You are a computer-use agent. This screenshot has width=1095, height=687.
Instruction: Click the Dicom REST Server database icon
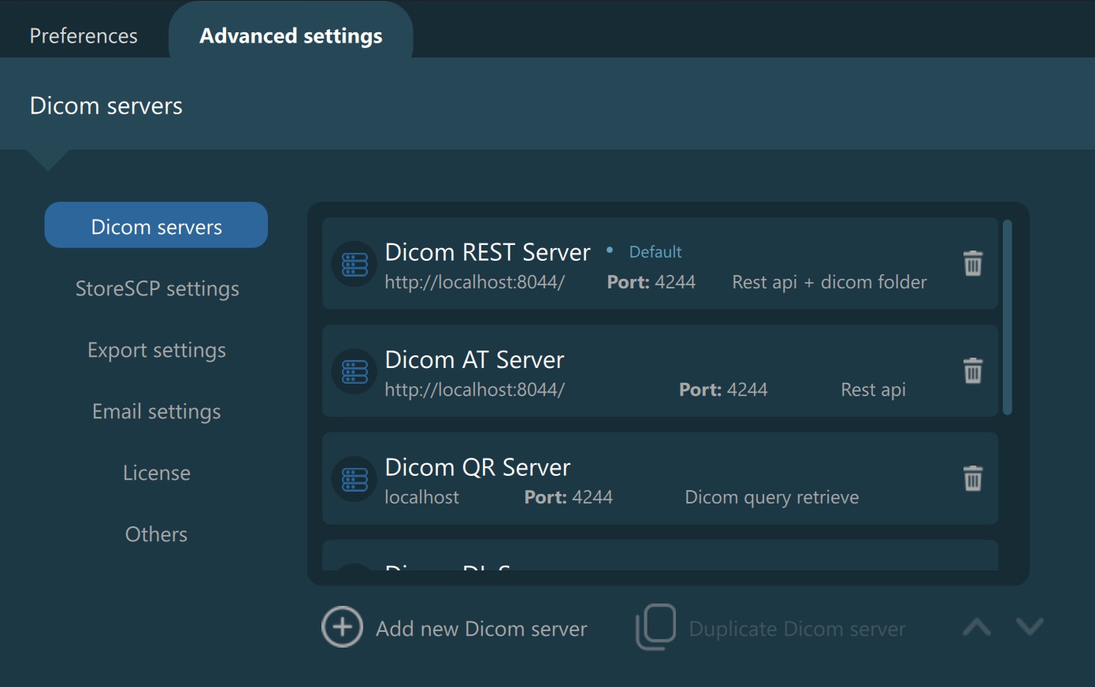coord(354,264)
